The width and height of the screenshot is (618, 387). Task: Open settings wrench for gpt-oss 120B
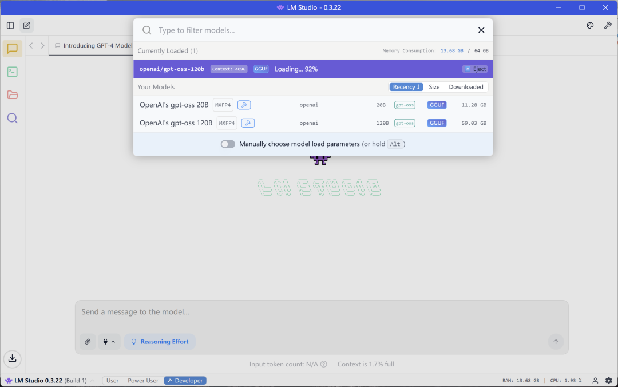click(x=248, y=123)
